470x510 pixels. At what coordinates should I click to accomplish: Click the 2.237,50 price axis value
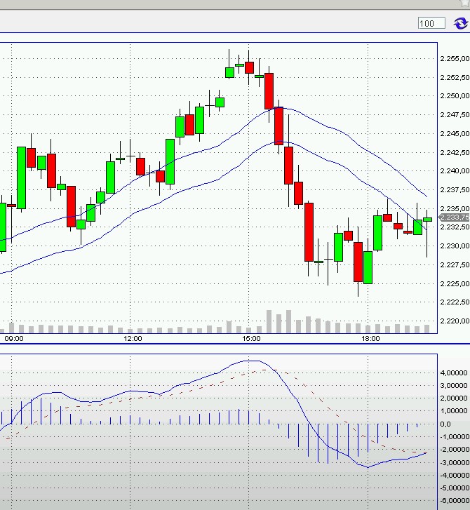[455, 190]
